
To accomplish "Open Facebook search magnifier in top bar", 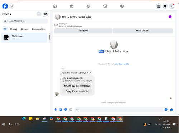I will (12, 6).
